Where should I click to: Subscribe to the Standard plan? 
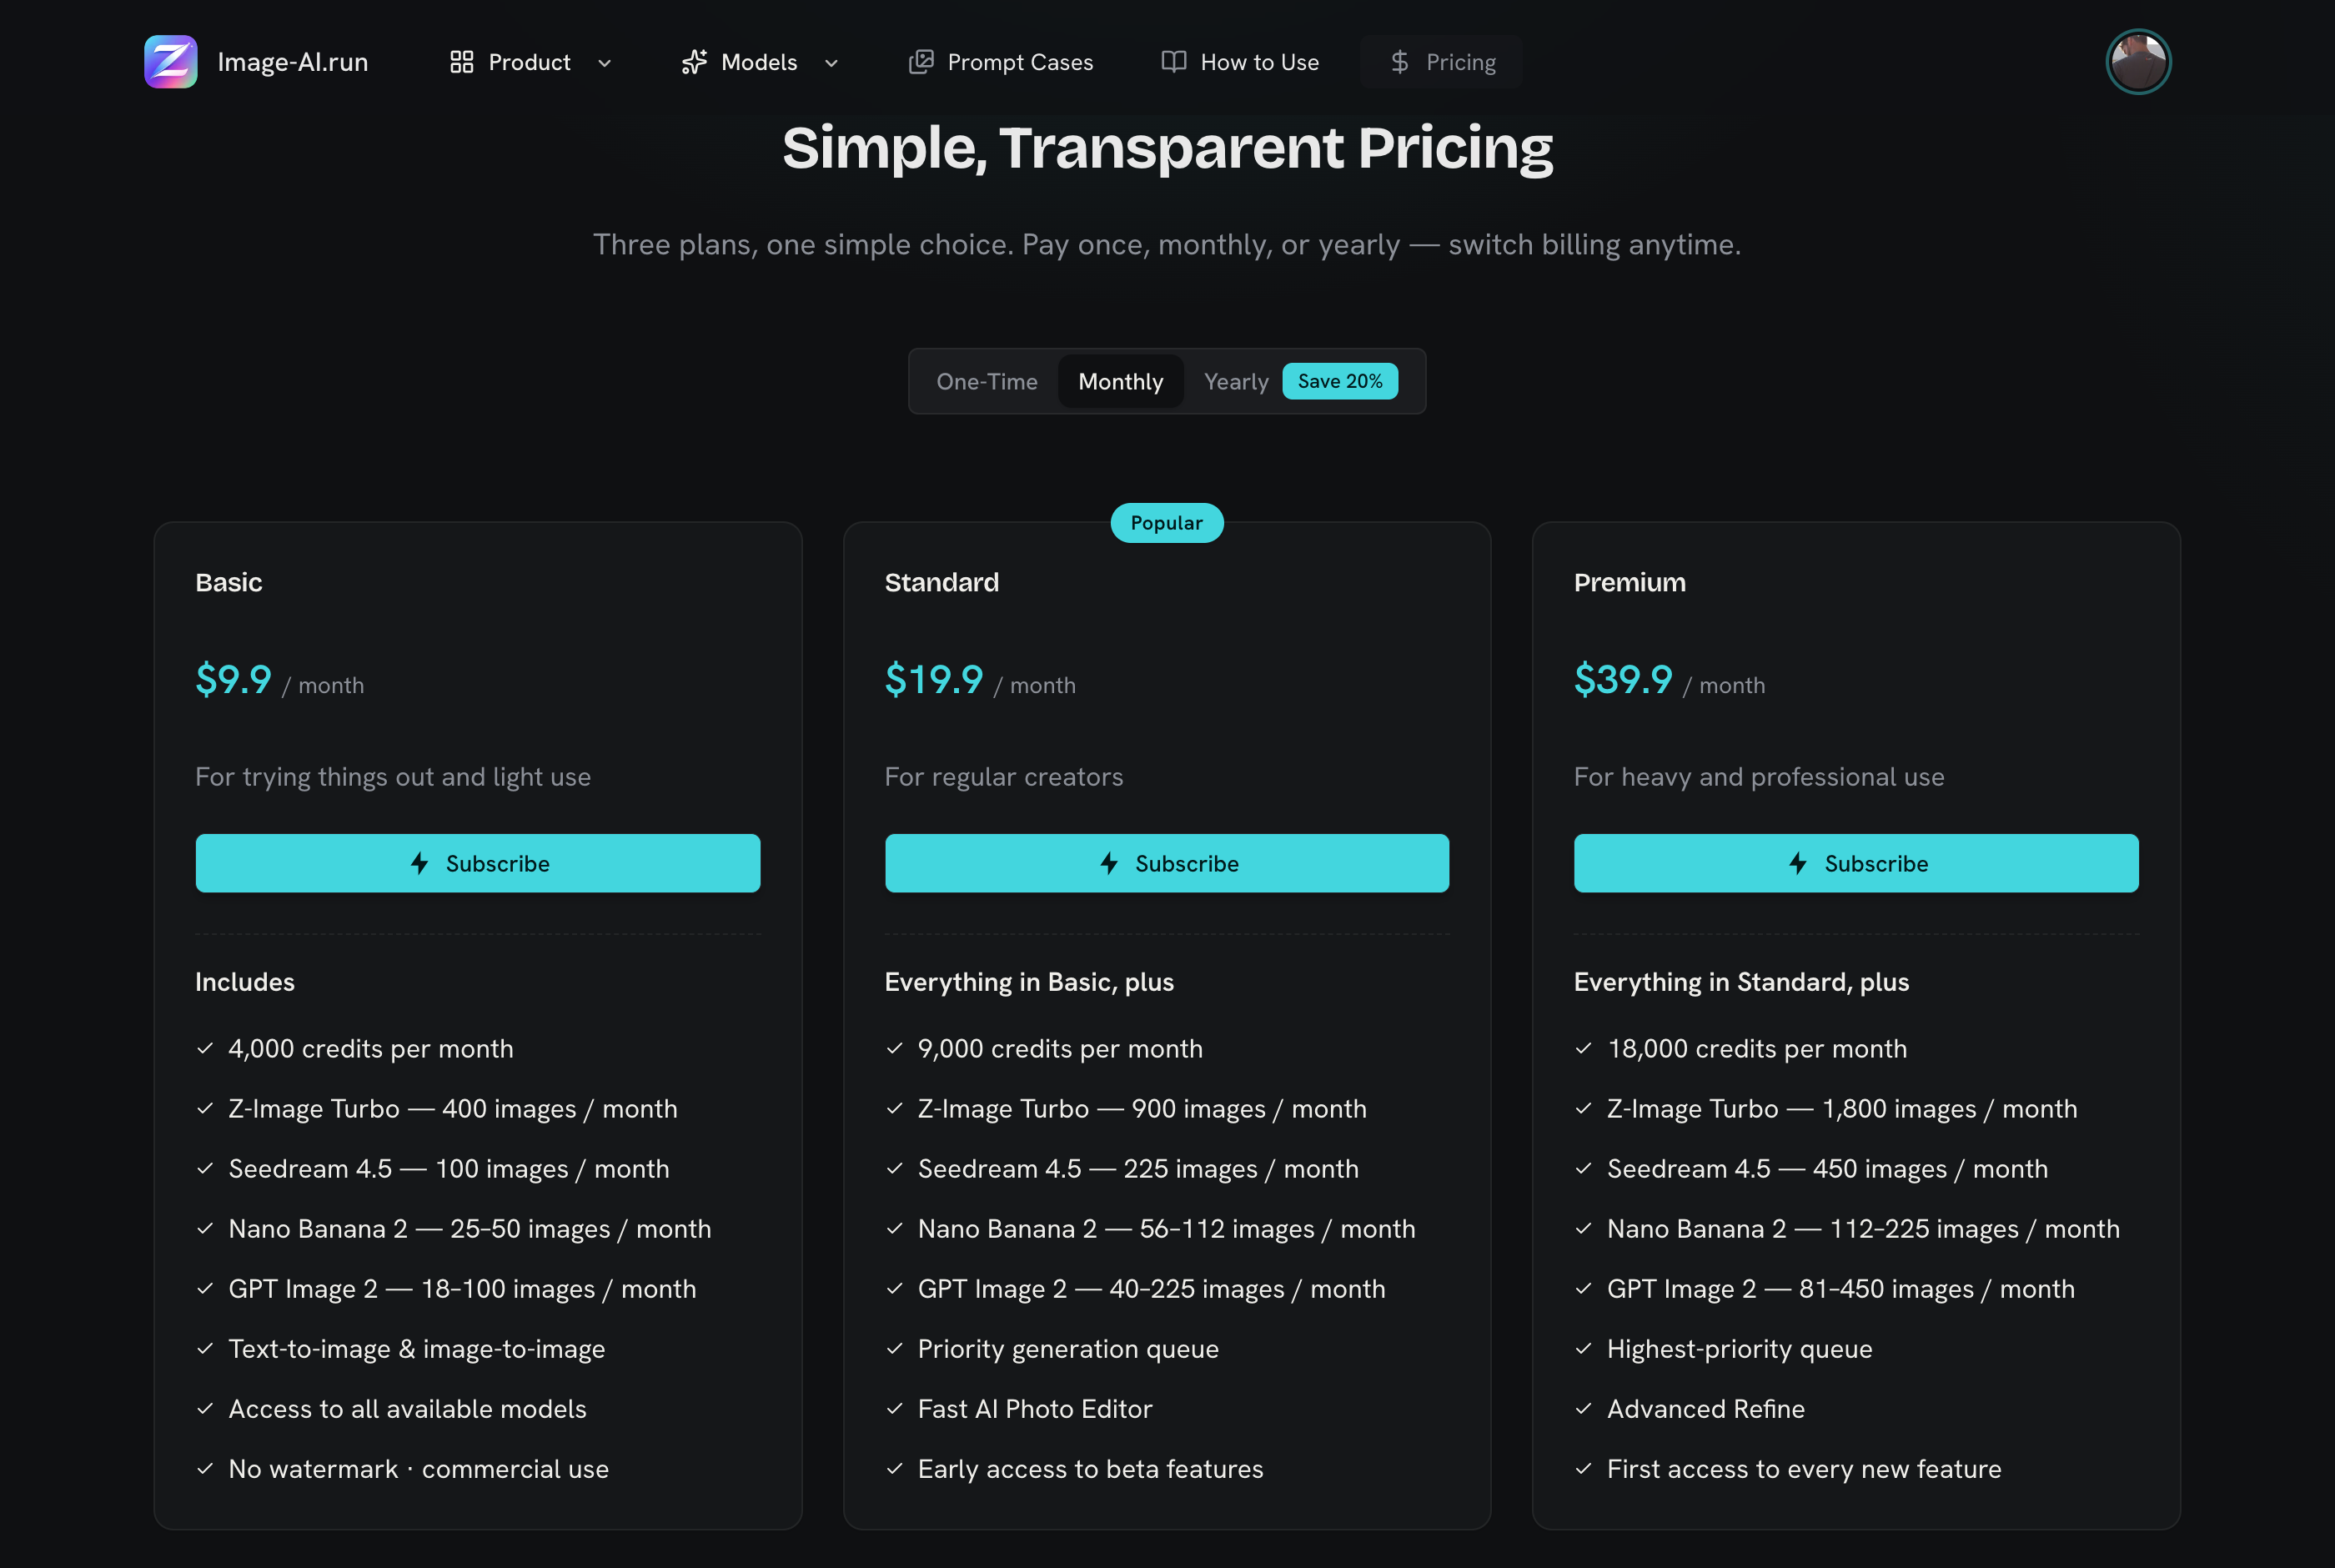(1167, 863)
